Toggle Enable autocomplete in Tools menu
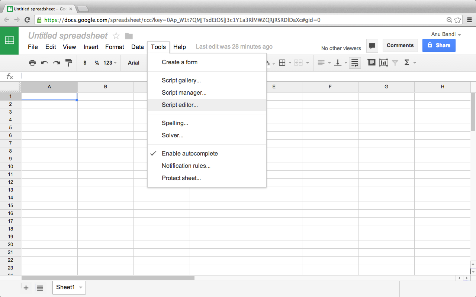 click(x=190, y=154)
